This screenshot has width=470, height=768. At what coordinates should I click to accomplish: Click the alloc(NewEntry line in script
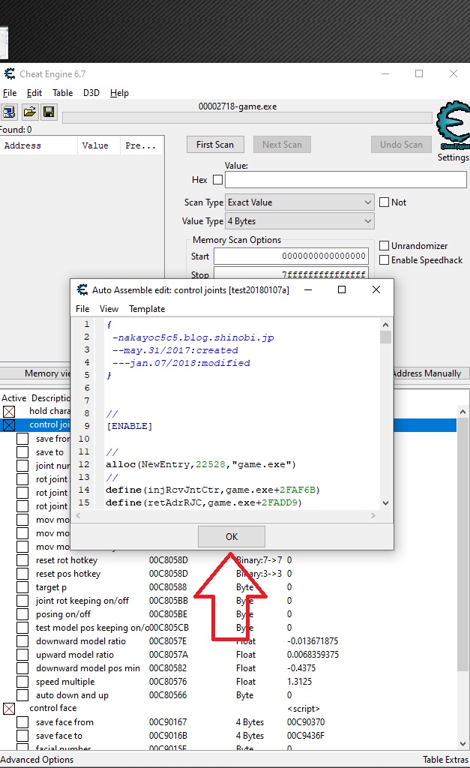201,464
